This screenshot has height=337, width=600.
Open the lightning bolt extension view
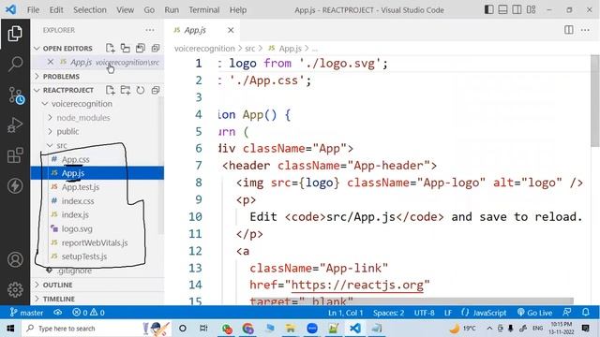(15, 186)
